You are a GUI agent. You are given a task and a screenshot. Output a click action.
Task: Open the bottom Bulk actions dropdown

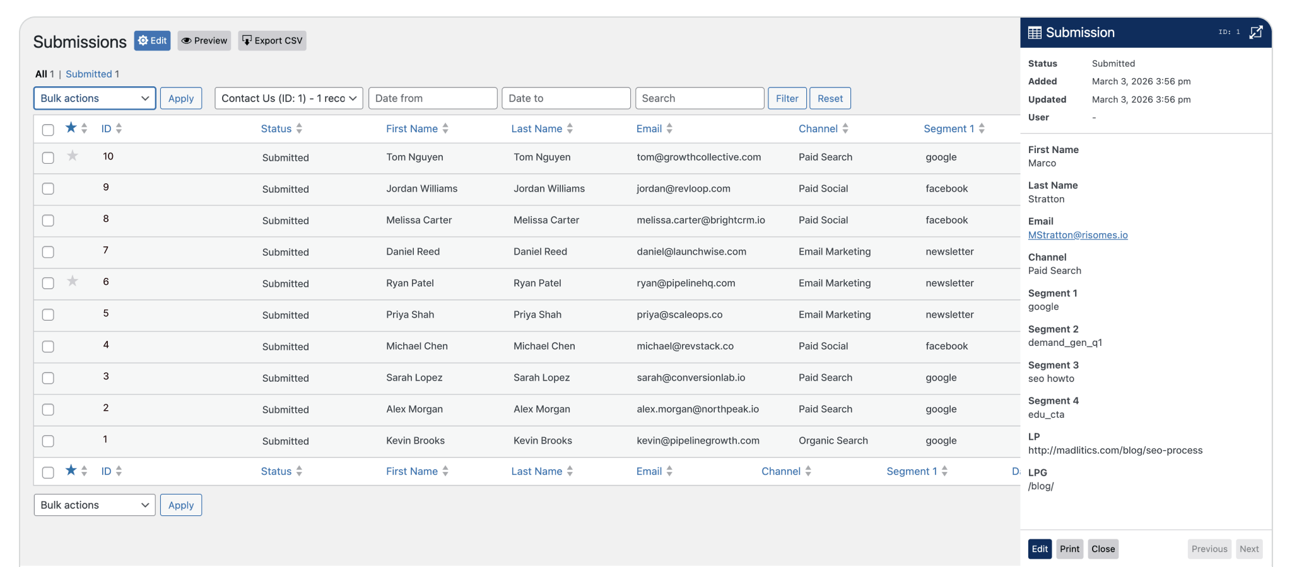tap(95, 505)
